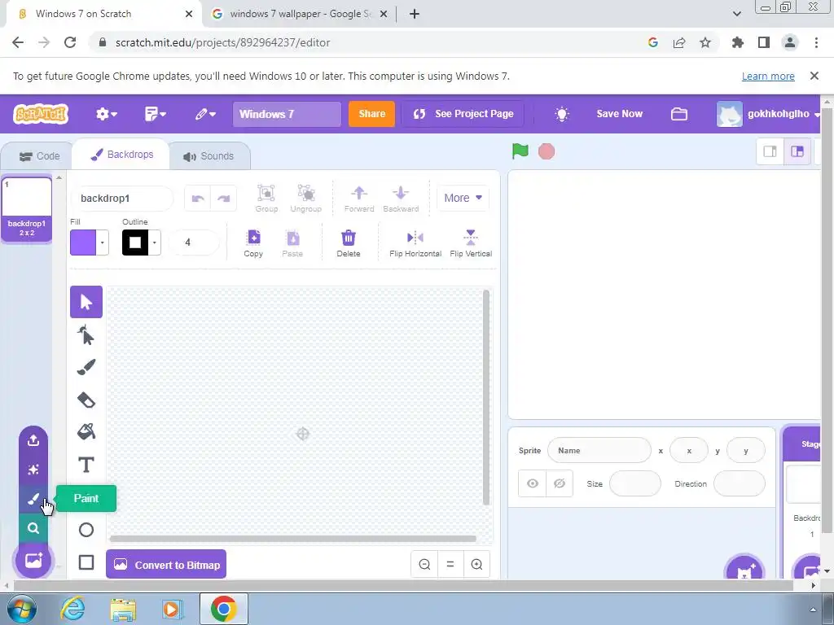This screenshot has width=834, height=625.
Task: Click Save Now
Action: point(620,114)
